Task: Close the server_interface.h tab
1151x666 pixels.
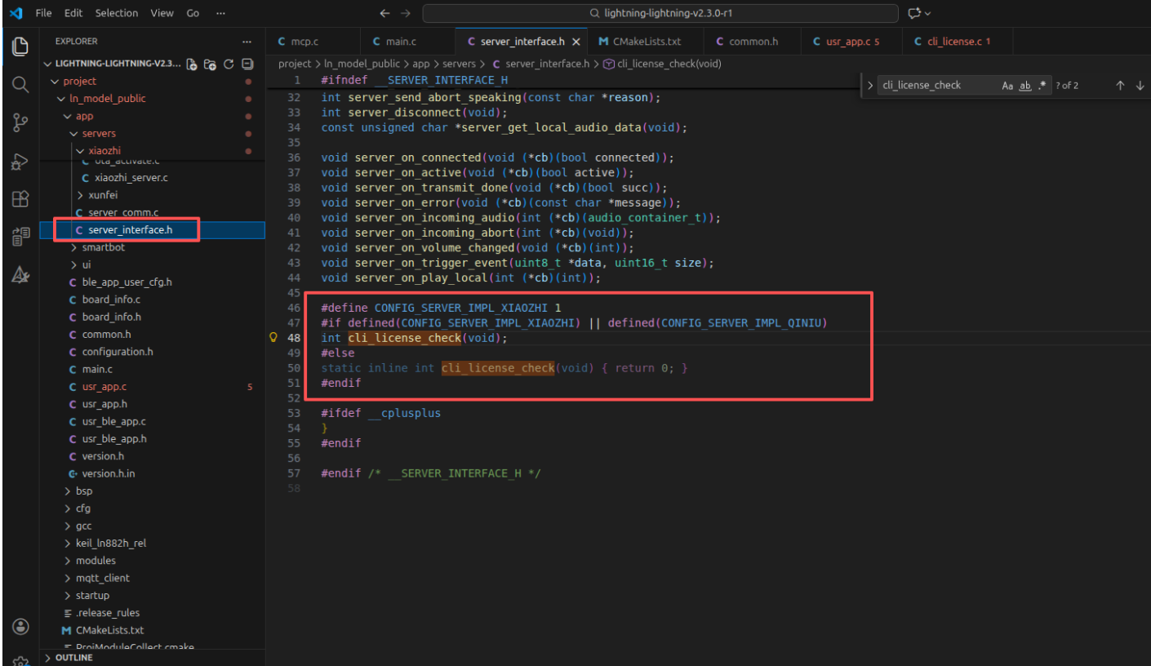Action: (x=576, y=41)
